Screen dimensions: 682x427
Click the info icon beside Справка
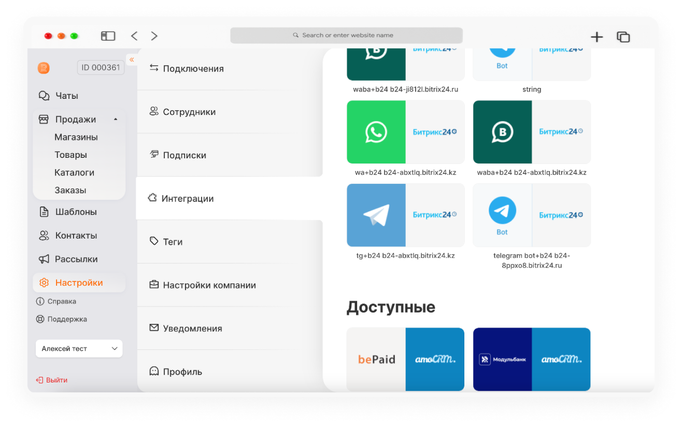click(x=40, y=301)
